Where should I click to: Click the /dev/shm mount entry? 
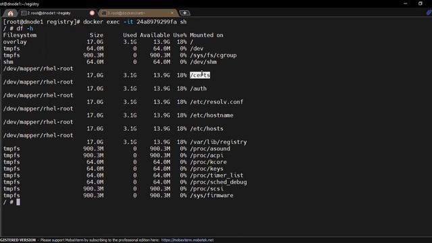[x=203, y=62]
